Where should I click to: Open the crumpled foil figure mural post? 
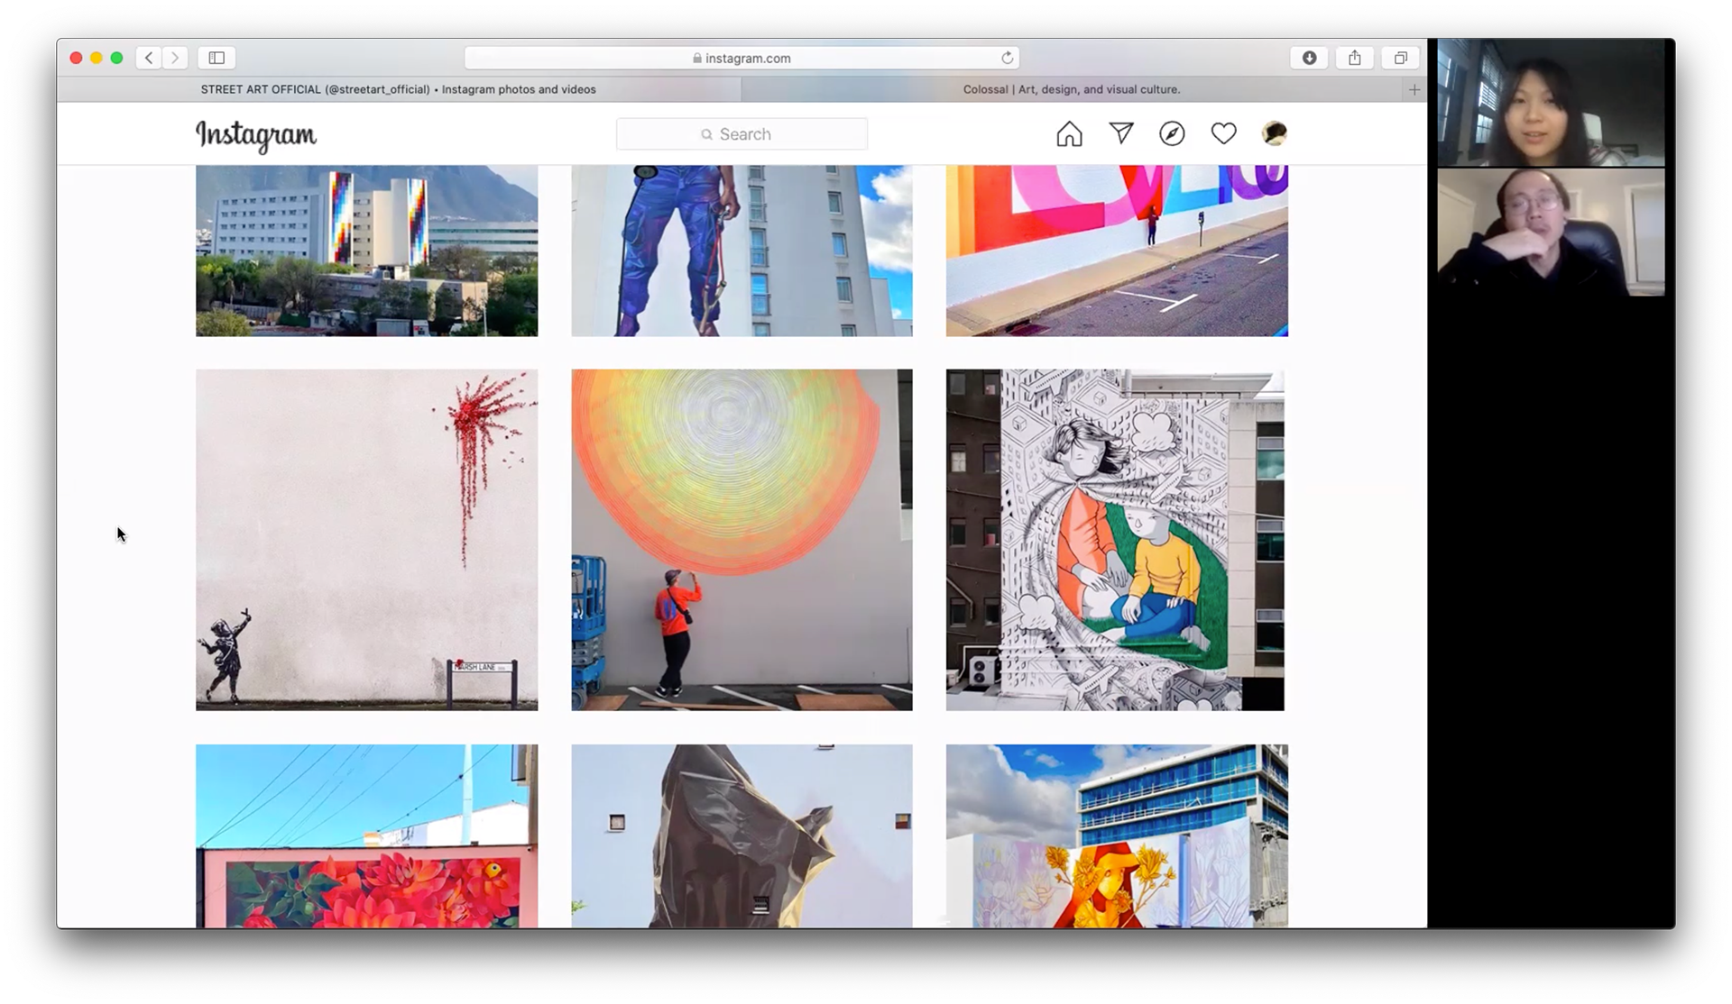pos(742,835)
